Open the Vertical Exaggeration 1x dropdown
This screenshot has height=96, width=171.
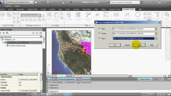(x=80, y=79)
